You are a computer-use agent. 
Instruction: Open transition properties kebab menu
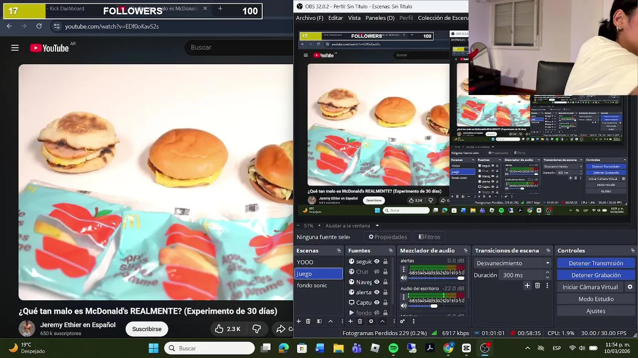(547, 286)
